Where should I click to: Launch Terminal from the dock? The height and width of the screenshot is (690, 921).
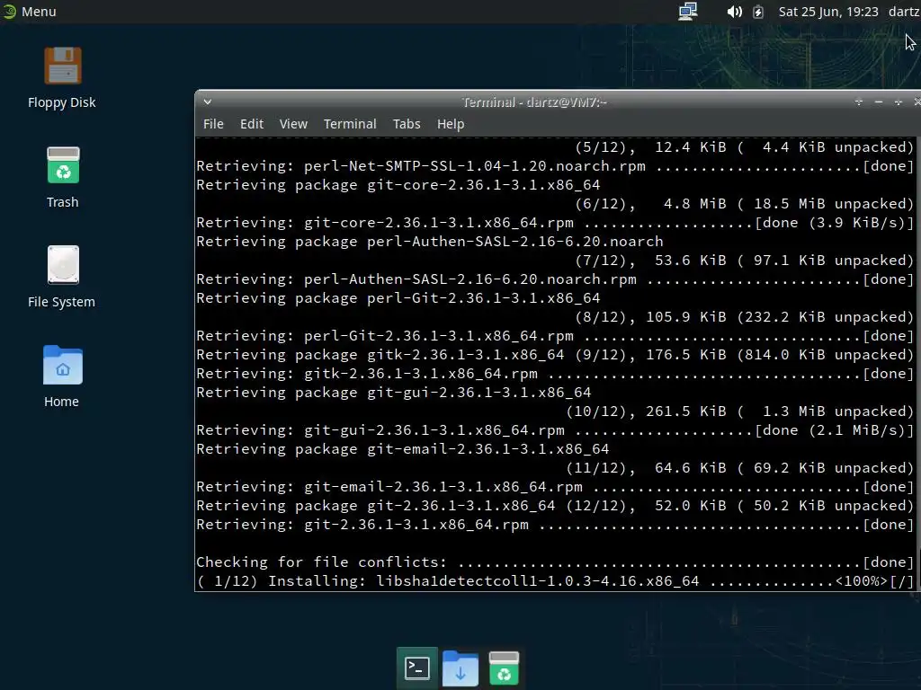tap(417, 668)
